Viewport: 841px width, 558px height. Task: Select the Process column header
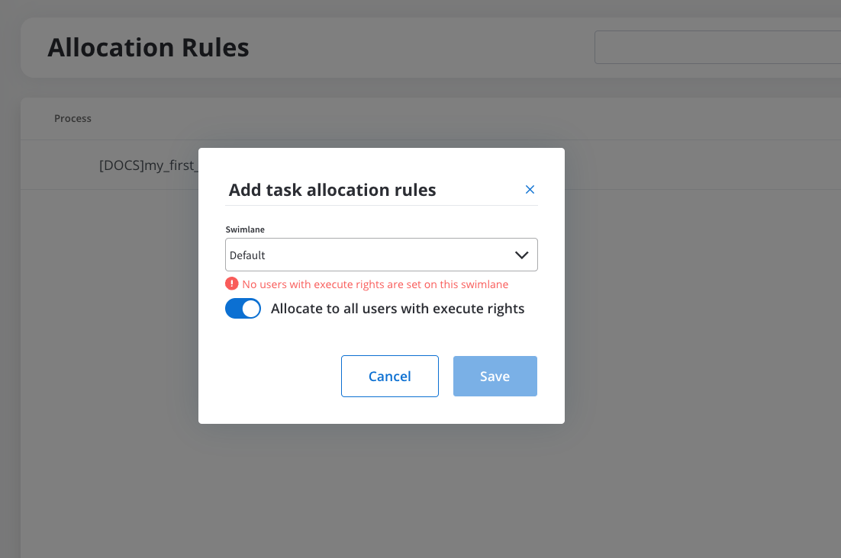click(x=72, y=118)
